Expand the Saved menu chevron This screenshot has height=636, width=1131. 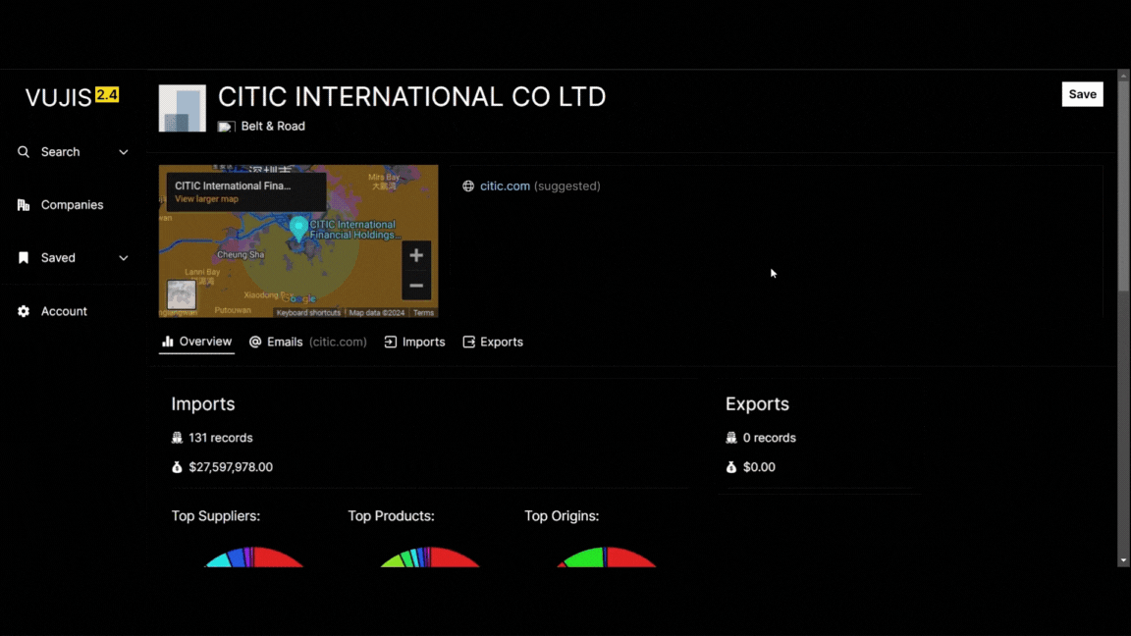point(124,257)
